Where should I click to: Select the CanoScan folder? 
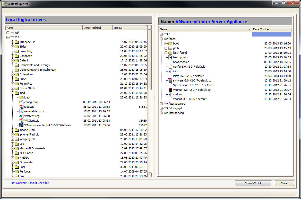pos(26,56)
